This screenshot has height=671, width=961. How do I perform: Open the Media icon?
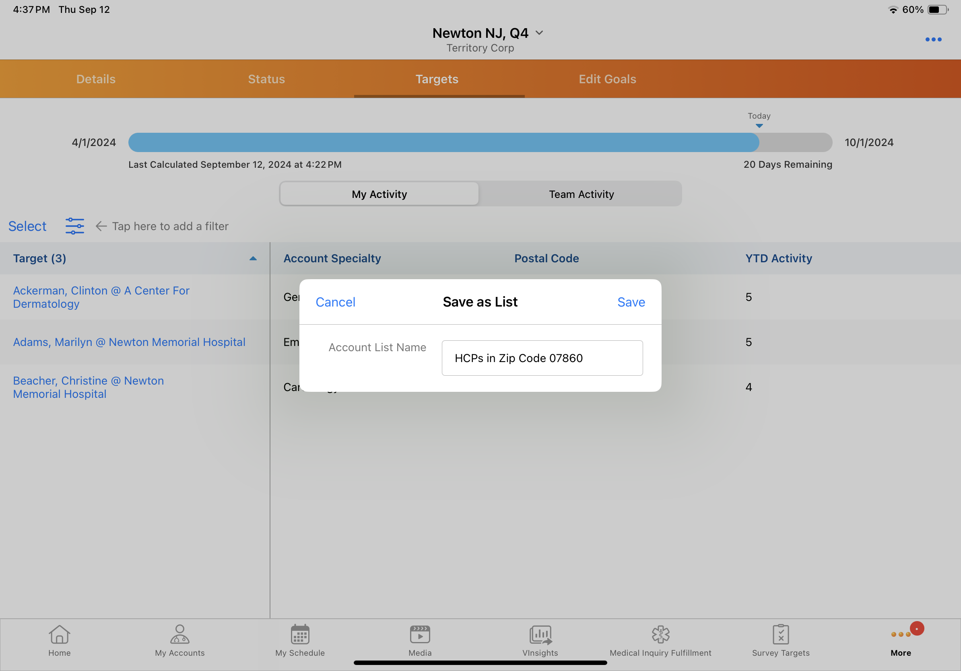coord(420,635)
